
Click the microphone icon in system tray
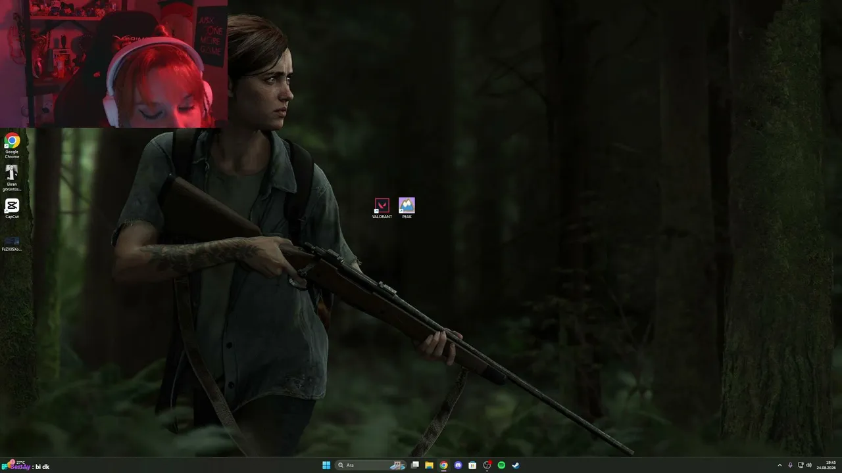(x=790, y=465)
